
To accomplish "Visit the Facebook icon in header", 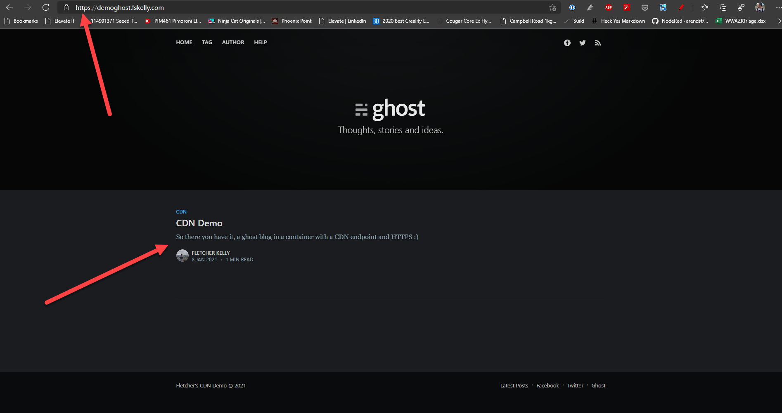I will pos(567,43).
